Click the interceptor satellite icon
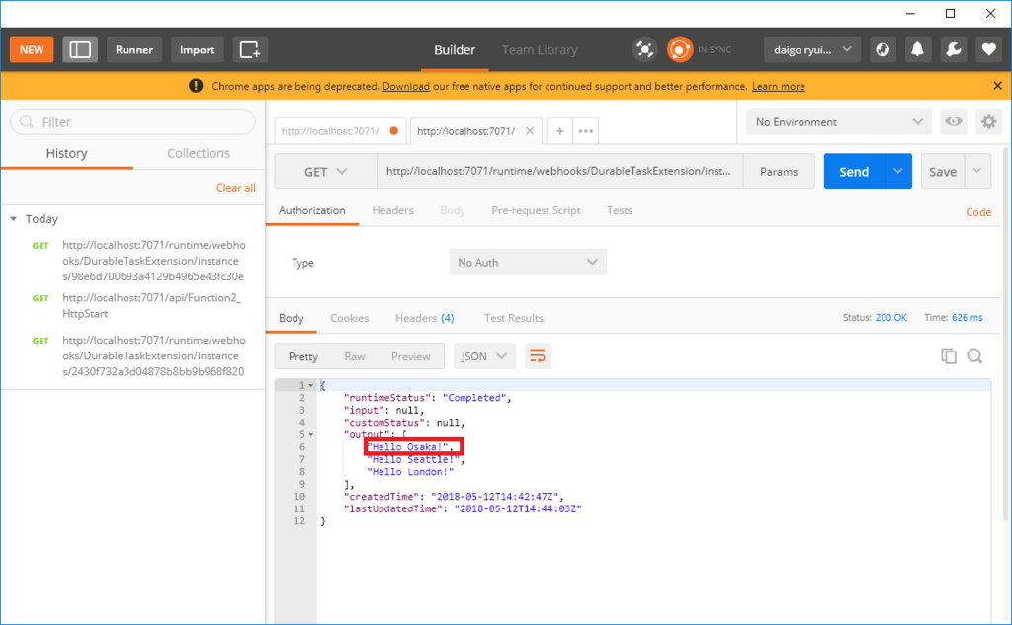Image resolution: width=1012 pixels, height=625 pixels. pos(644,49)
